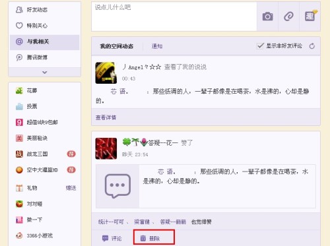Click the timestamp 00:43
The image size is (330, 246).
[x=129, y=78]
